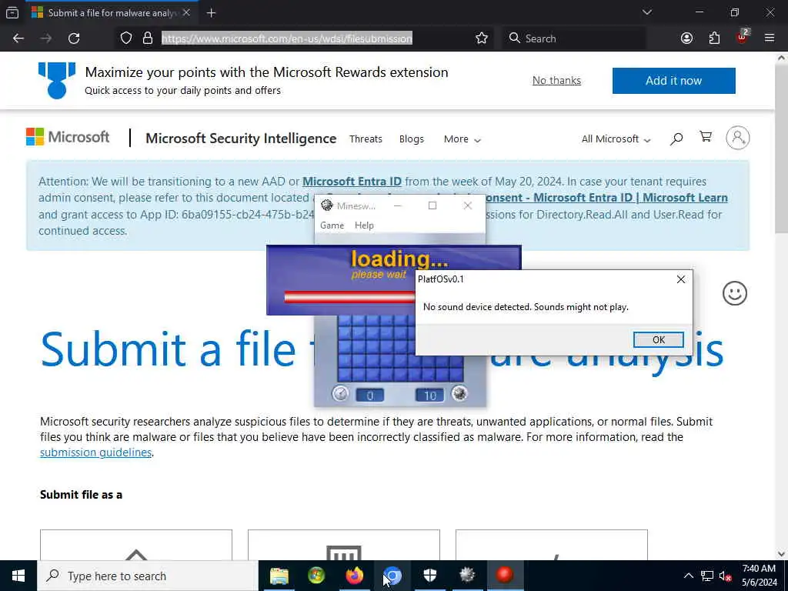
Task: Click the Minesweeper mine counter icon
Action: pos(459,393)
